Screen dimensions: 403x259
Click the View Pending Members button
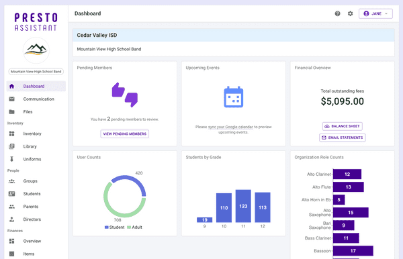[125, 134]
